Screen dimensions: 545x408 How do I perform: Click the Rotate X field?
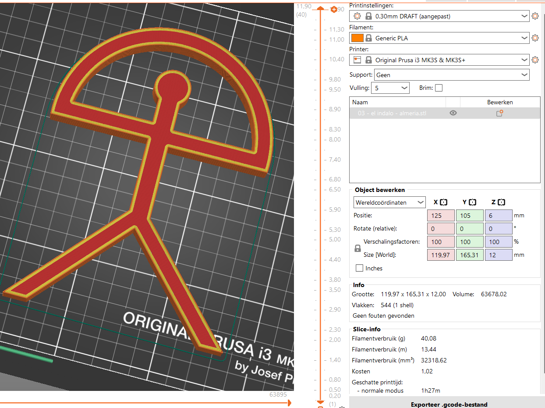(441, 229)
